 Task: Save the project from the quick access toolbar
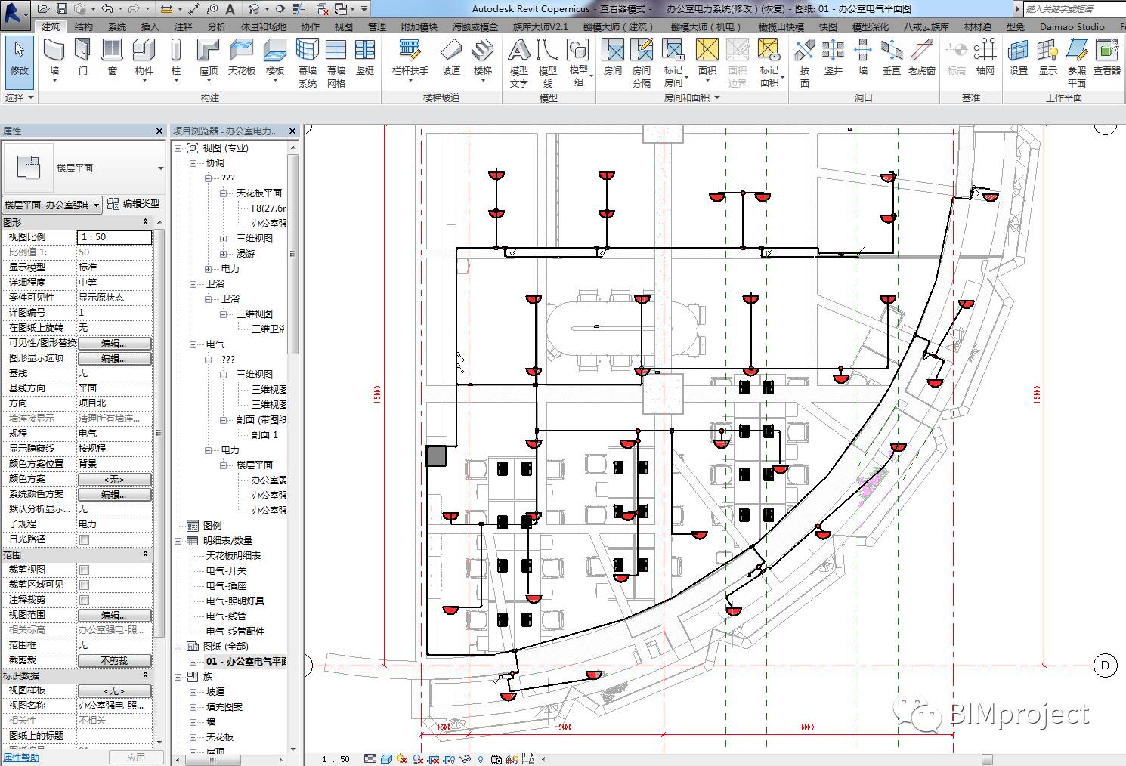(62, 9)
